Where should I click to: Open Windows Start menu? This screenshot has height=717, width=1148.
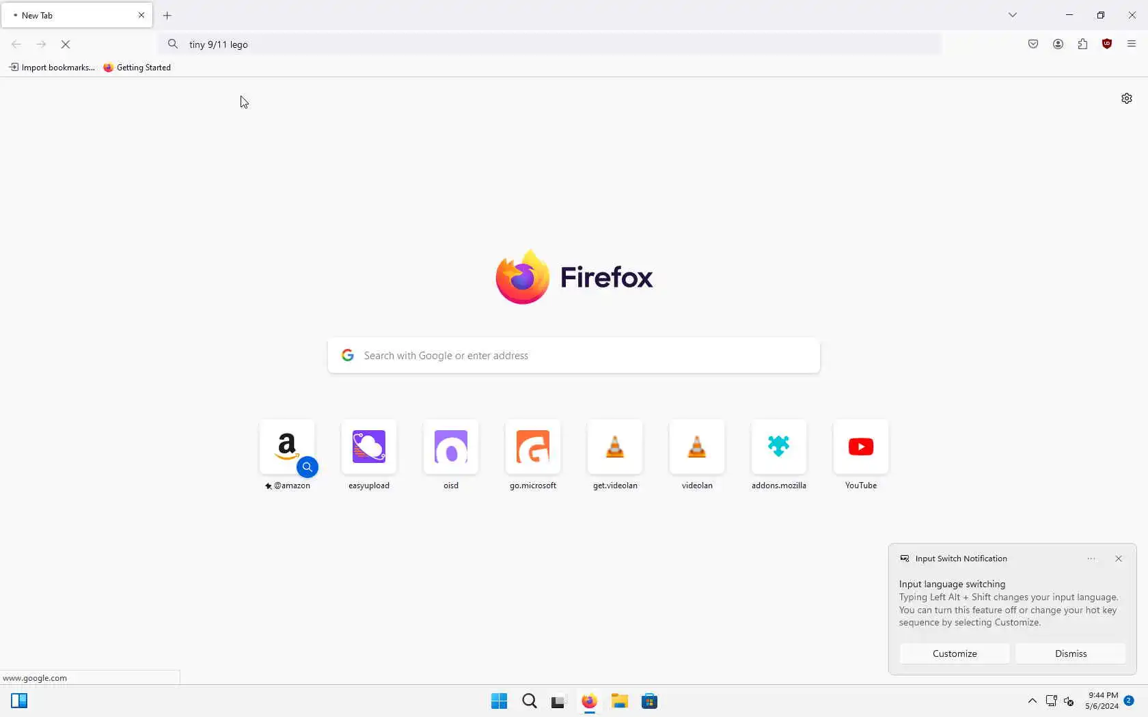[500, 701]
